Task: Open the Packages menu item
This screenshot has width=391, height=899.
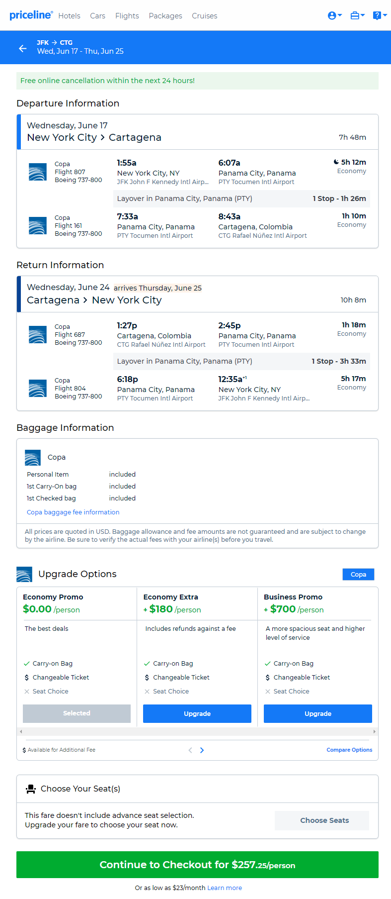Action: (x=165, y=16)
